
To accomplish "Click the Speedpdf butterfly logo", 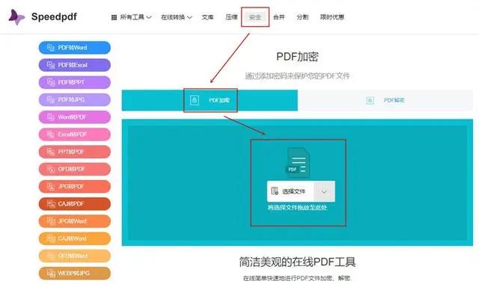I will click(x=16, y=17).
